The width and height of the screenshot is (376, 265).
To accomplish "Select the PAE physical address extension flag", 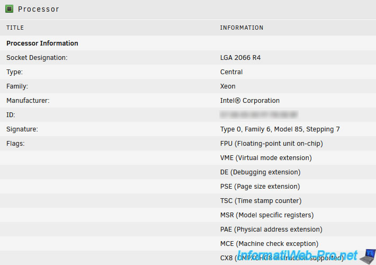I will point(271,229).
